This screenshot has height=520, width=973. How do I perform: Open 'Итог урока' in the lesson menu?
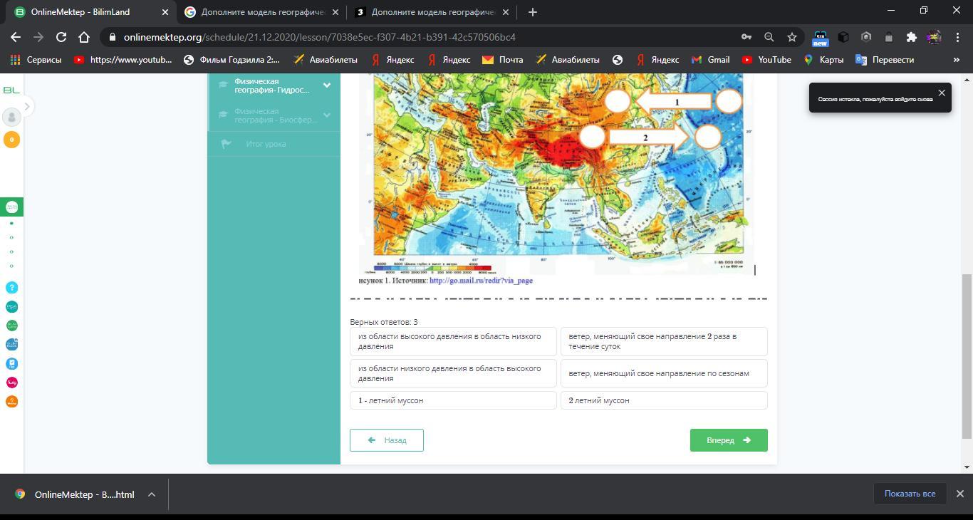pyautogui.click(x=266, y=144)
